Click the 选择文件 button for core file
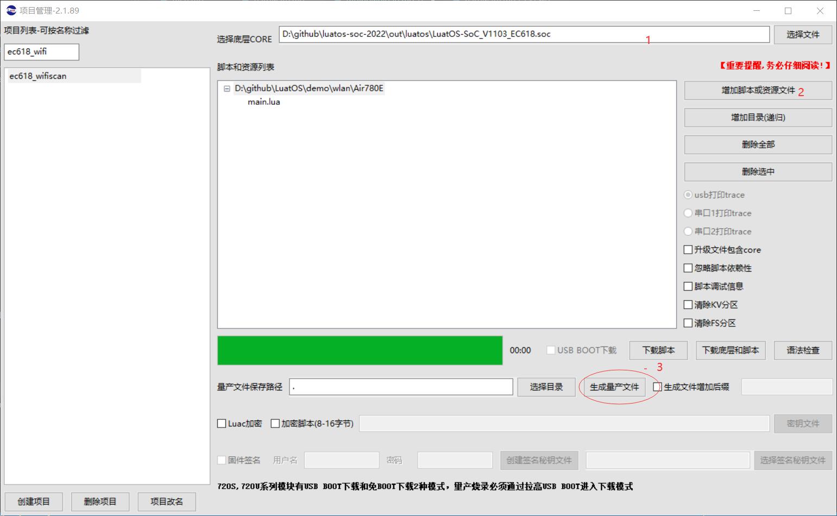This screenshot has width=837, height=516. pos(803,34)
